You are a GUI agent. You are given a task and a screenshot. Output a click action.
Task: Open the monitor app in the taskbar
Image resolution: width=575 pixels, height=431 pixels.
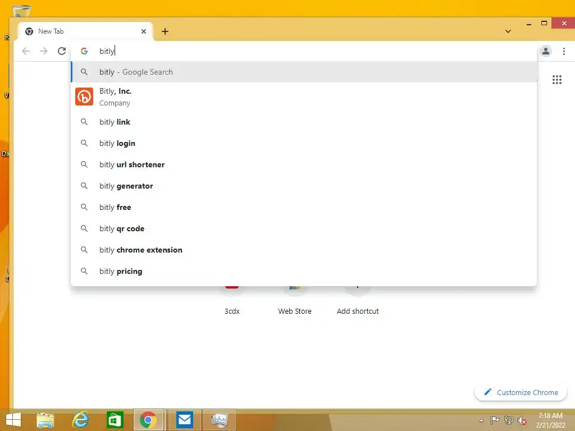220,420
